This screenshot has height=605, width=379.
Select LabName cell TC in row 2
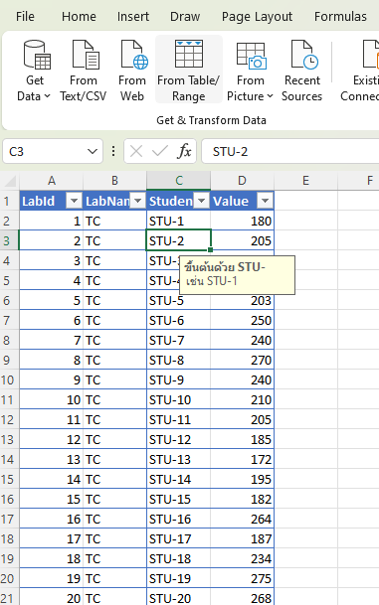click(x=114, y=222)
